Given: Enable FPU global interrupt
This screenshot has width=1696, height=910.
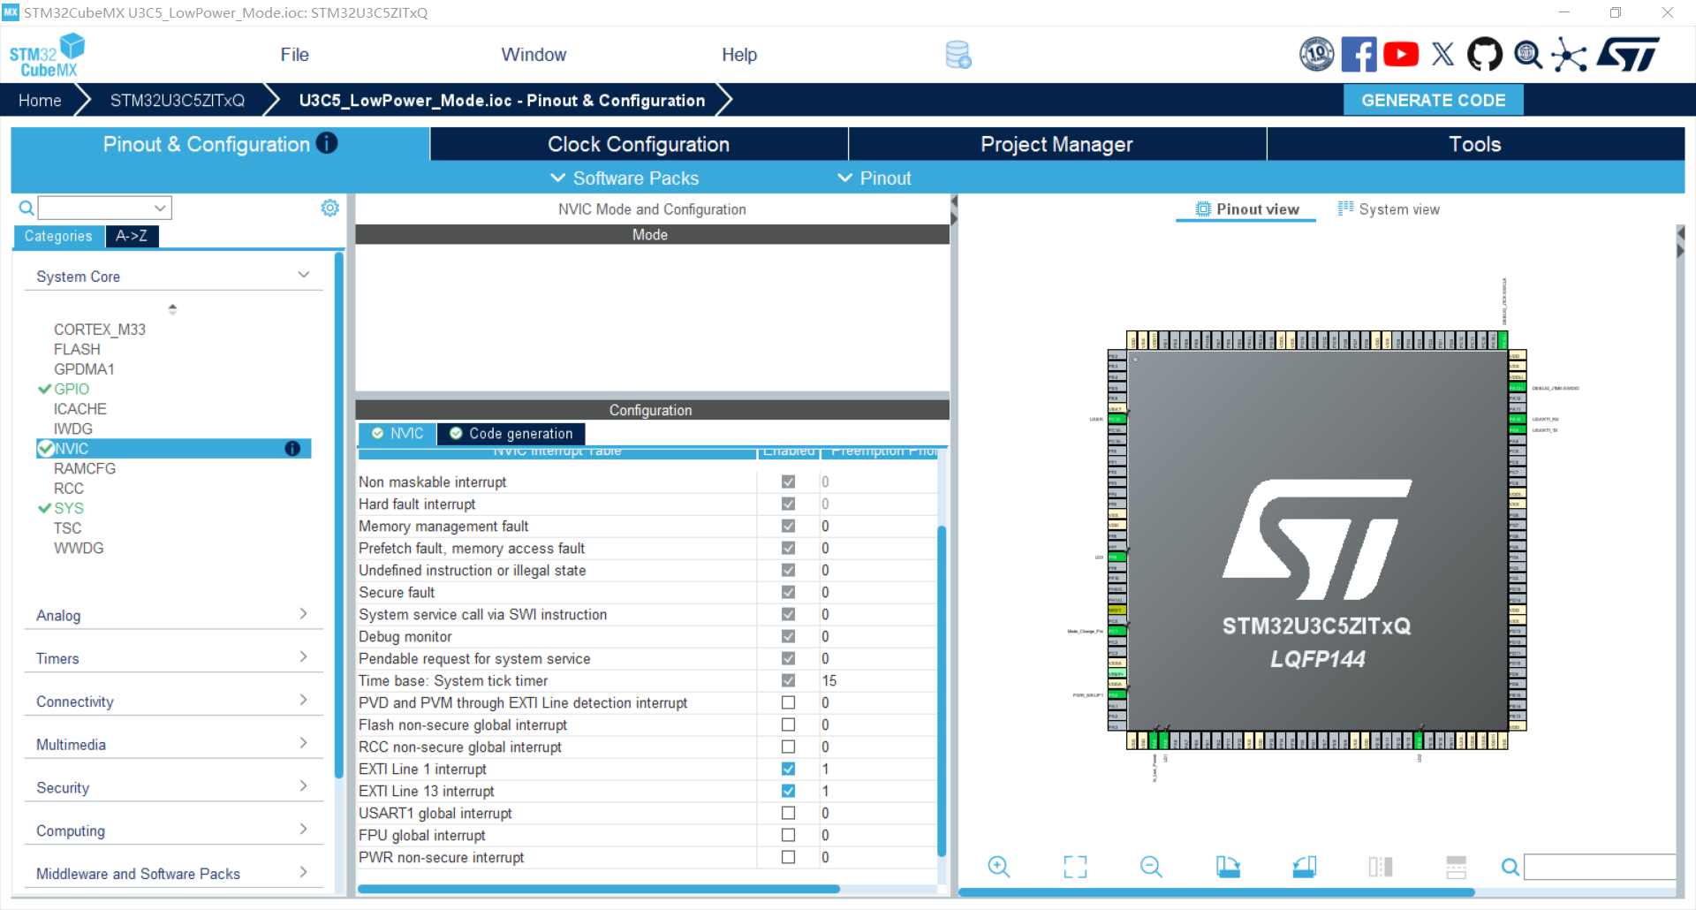Looking at the screenshot, I should pyautogui.click(x=788, y=835).
